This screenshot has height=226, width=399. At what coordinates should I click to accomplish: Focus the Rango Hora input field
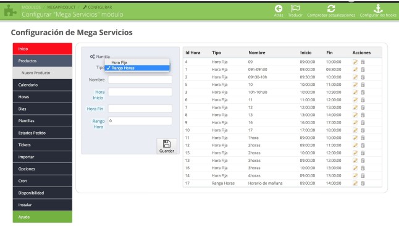coord(140,121)
